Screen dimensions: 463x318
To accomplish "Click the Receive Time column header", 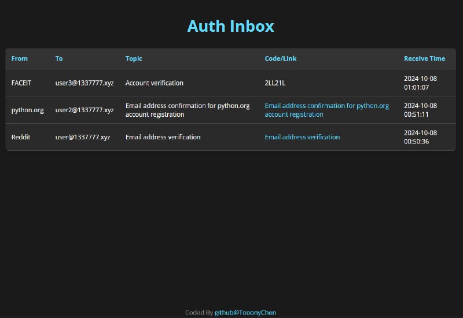I will (424, 58).
